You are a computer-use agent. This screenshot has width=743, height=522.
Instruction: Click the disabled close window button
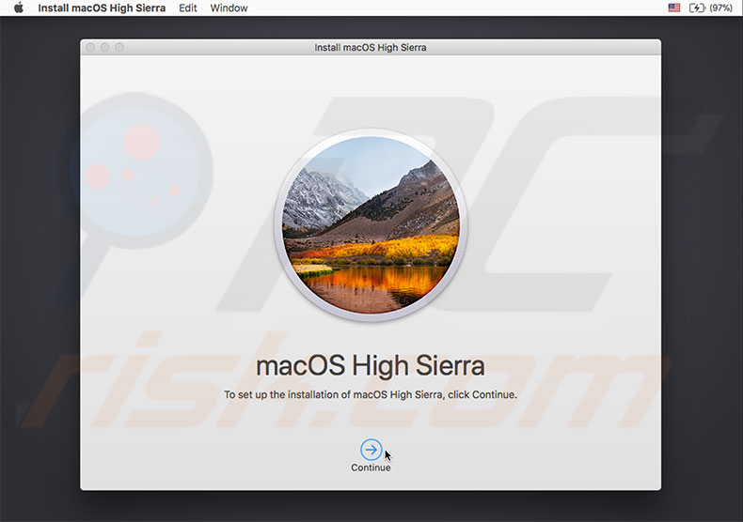tap(90, 47)
